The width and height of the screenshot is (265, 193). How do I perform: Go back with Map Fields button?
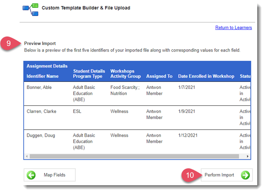pos(50,175)
